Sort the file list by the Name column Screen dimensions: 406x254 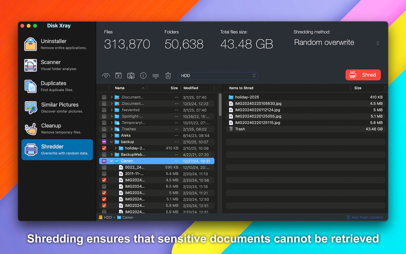pos(128,88)
